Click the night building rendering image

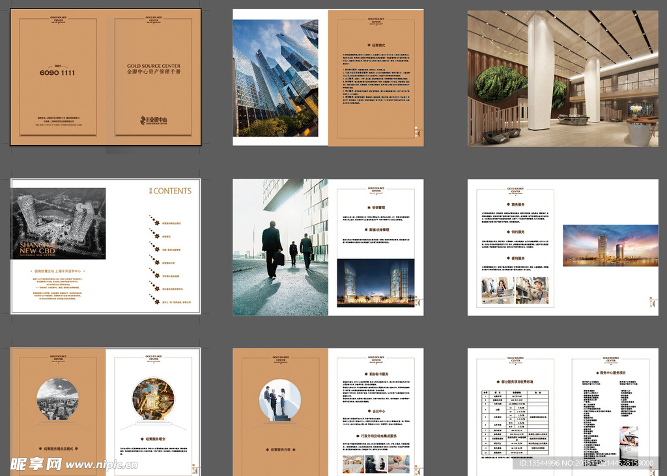[x=375, y=283]
